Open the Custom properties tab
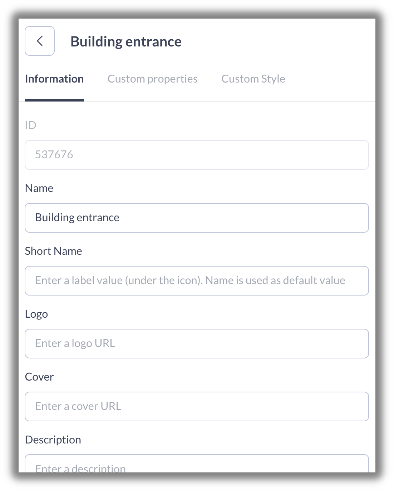This screenshot has width=394, height=491. (152, 79)
